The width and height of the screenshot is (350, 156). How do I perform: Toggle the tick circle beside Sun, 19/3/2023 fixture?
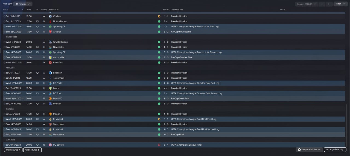click(x=4, y=57)
